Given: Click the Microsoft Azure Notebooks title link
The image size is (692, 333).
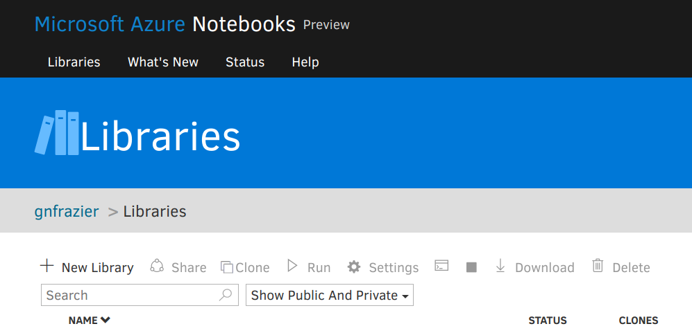Looking at the screenshot, I should [165, 24].
